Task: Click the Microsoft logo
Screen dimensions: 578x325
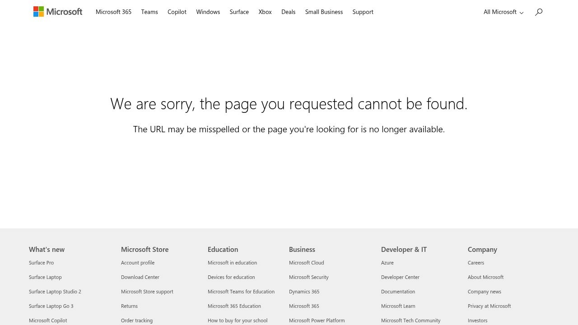Action: tap(58, 12)
